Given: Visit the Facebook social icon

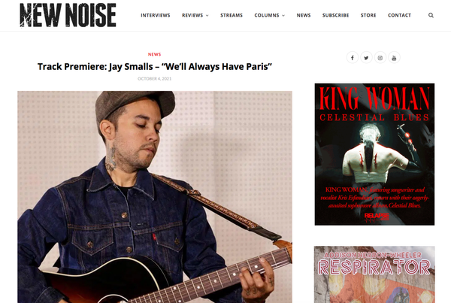Looking at the screenshot, I should [x=353, y=58].
